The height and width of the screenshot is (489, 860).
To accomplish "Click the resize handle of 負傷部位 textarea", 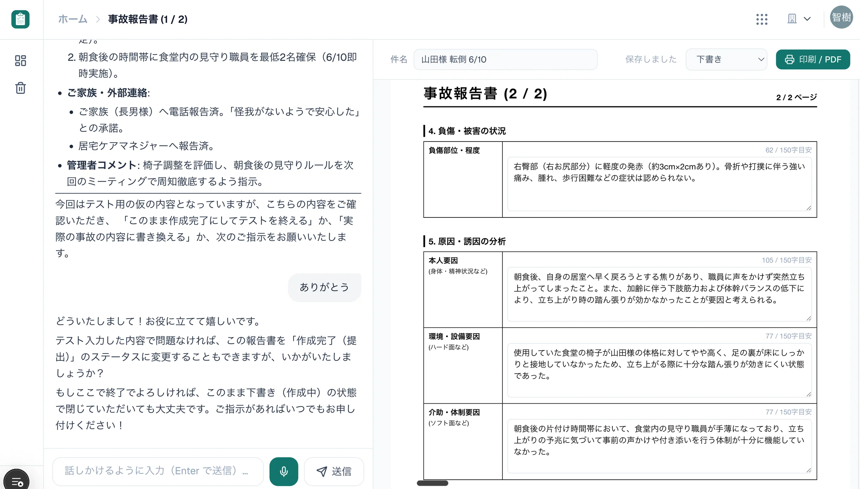I will point(808,208).
